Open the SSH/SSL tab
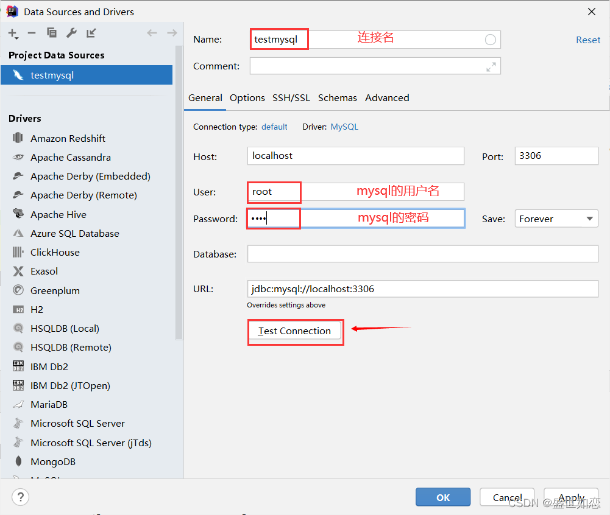Screen dimensions: 610x515 pyautogui.click(x=291, y=97)
